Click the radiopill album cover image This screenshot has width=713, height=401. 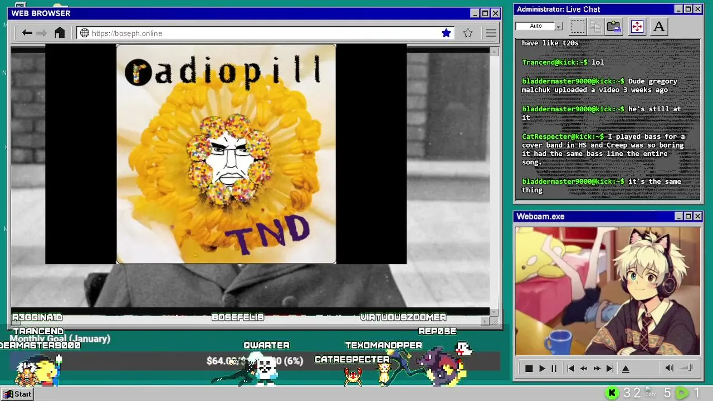tap(226, 154)
